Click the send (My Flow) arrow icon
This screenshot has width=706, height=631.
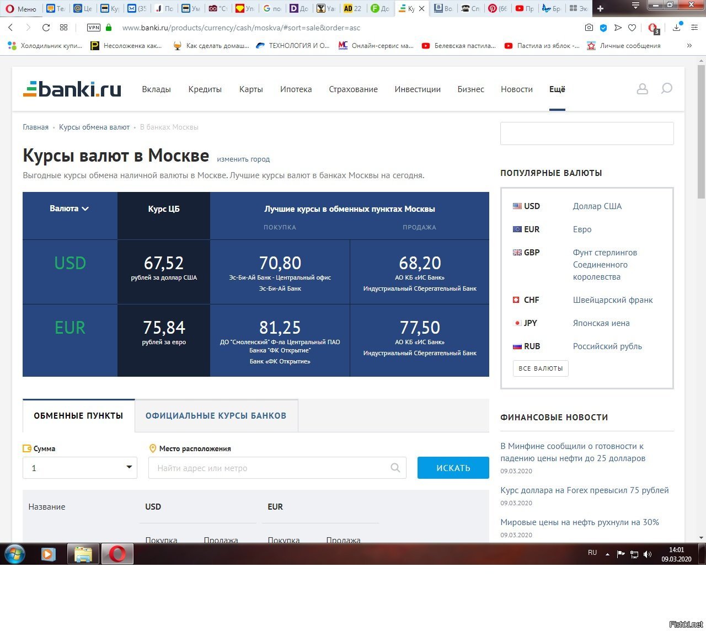tap(618, 28)
